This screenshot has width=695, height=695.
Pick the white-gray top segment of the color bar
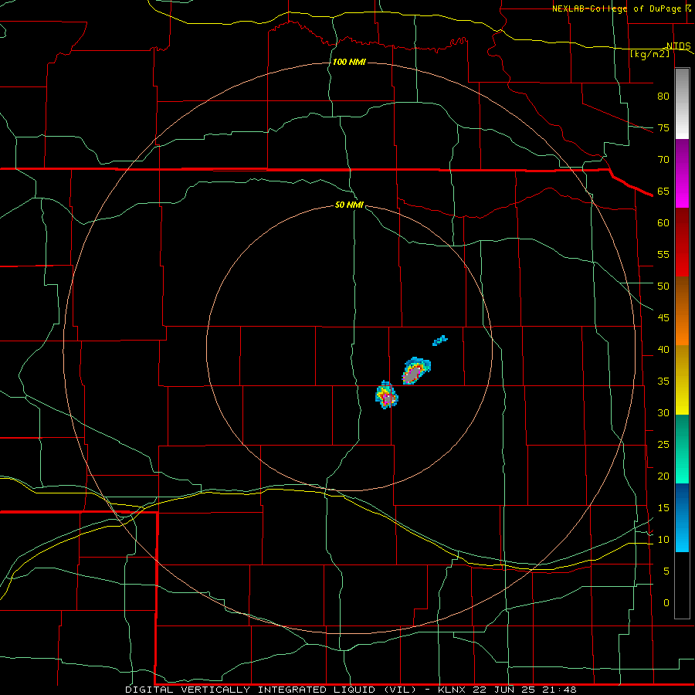(682, 103)
